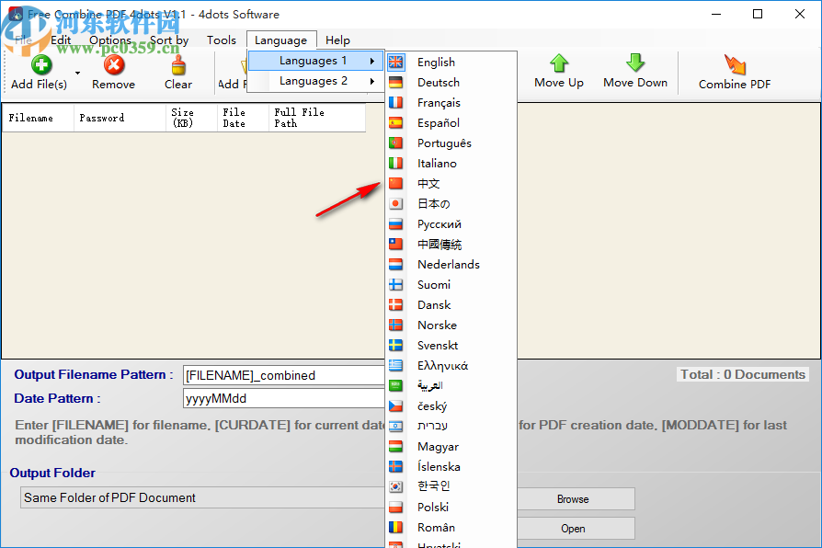
Task: Open the Sort by menu
Action: point(169,40)
